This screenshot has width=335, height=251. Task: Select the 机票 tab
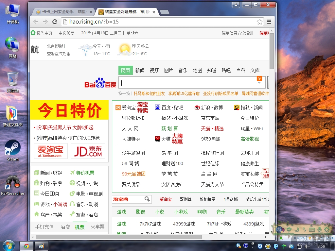click(80, 227)
